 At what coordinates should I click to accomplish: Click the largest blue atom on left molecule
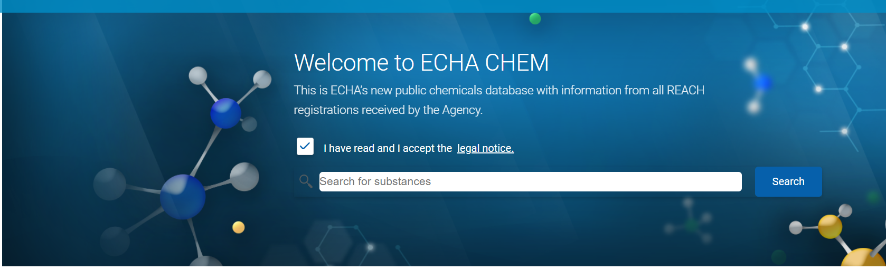[183, 196]
